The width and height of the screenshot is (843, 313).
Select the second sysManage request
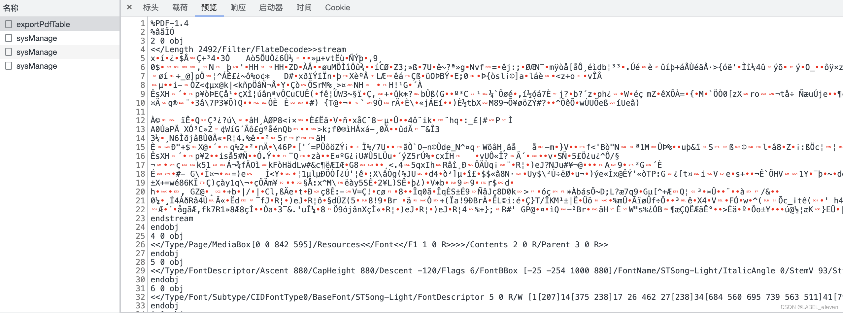pos(60,52)
